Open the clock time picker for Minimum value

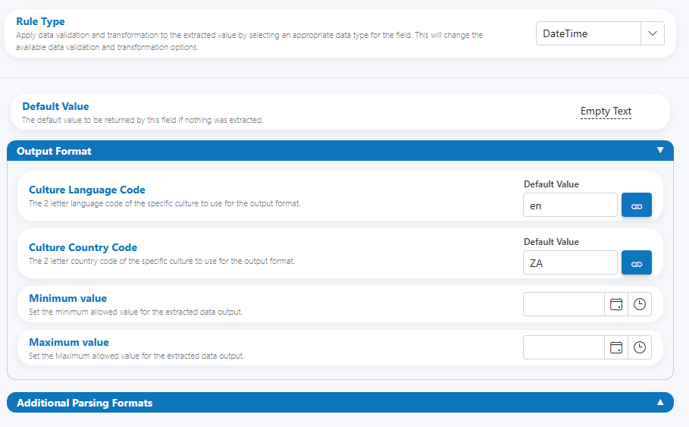tap(640, 304)
